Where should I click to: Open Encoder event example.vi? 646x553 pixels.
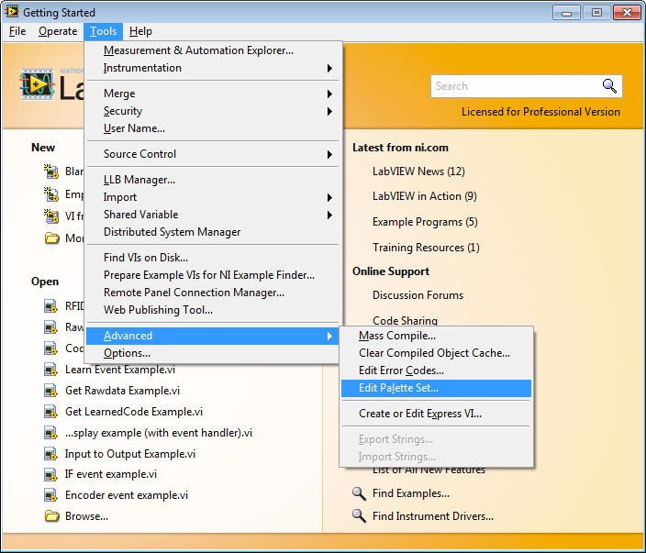[127, 495]
